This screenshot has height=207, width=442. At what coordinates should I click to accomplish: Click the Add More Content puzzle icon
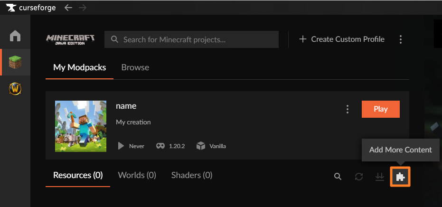click(x=400, y=177)
